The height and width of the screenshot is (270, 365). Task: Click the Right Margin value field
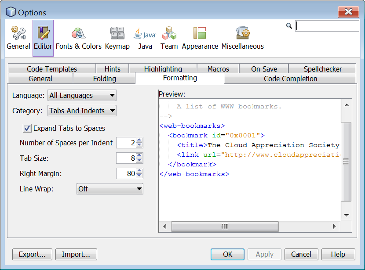(126, 173)
